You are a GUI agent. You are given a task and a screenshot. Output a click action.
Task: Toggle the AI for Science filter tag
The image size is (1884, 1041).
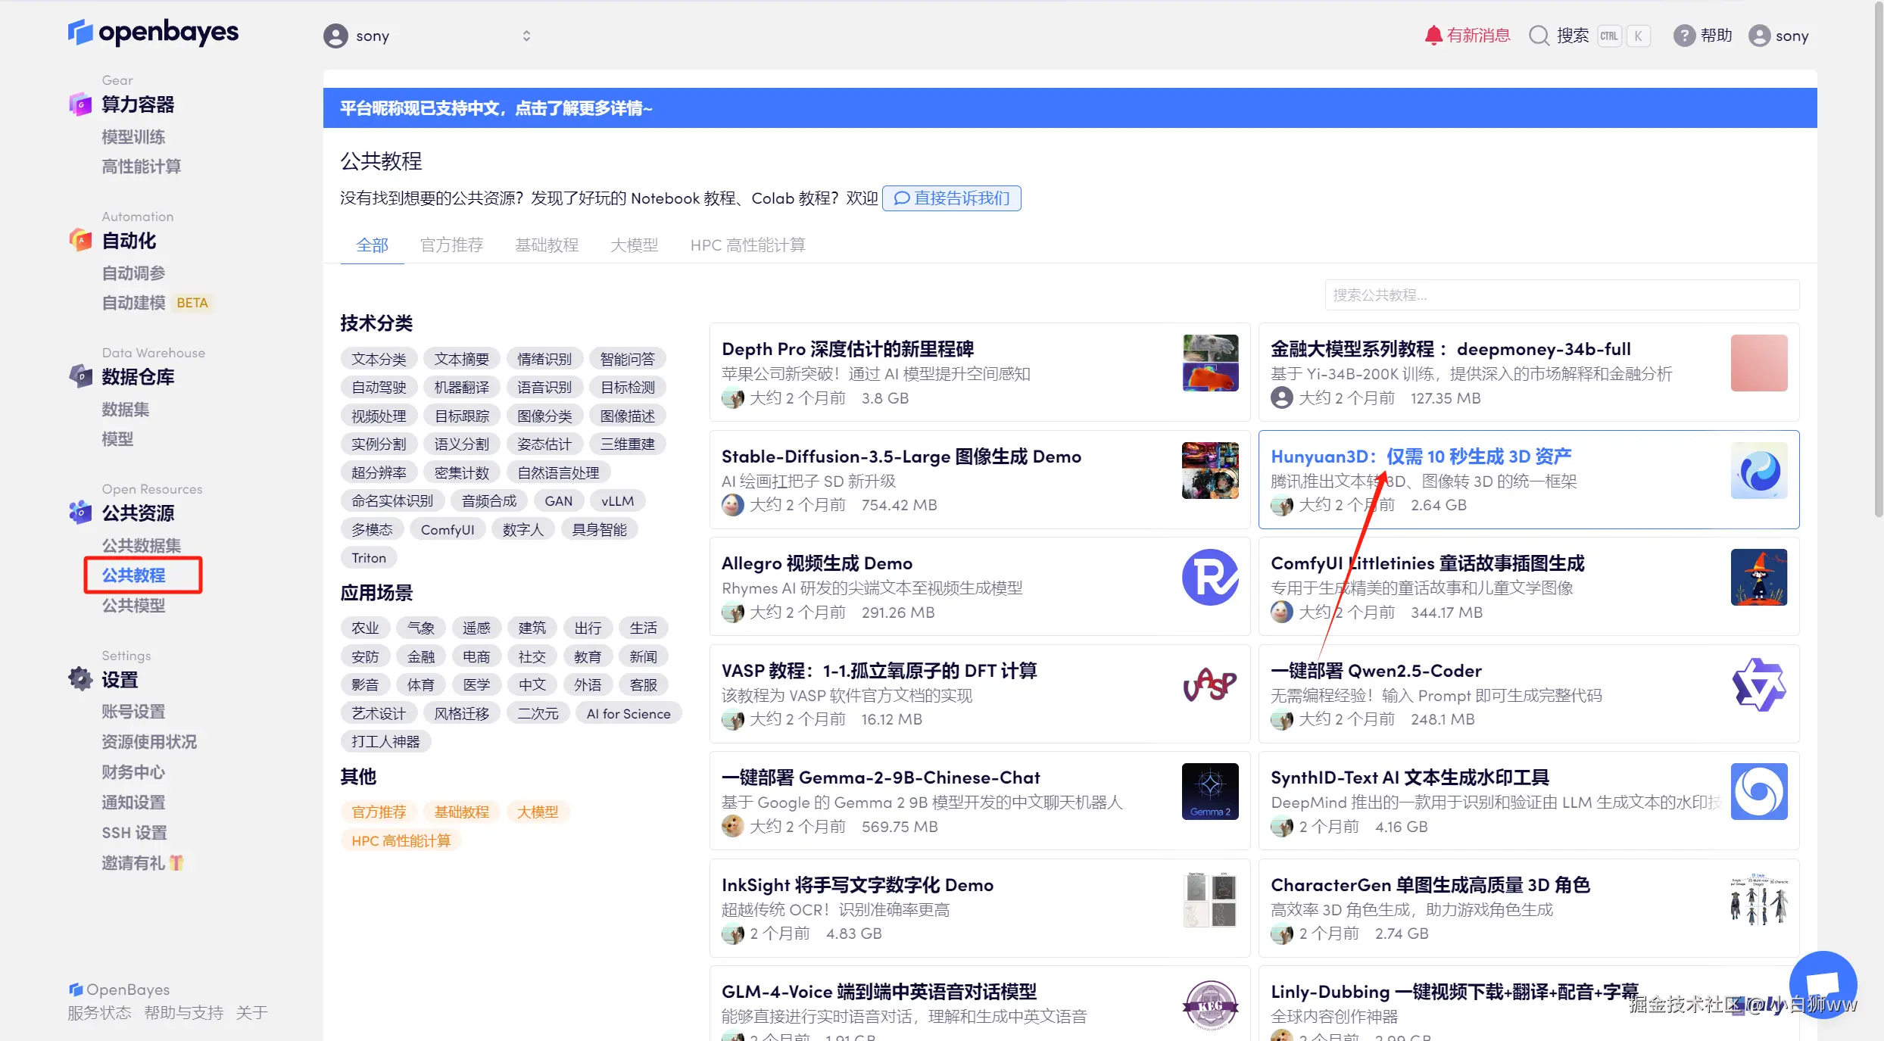tap(628, 714)
